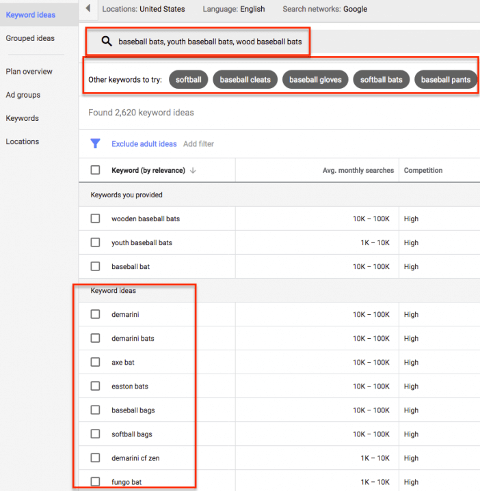The width and height of the screenshot is (480, 491).
Task: Open Grouped ideas in the sidebar
Action: [30, 38]
